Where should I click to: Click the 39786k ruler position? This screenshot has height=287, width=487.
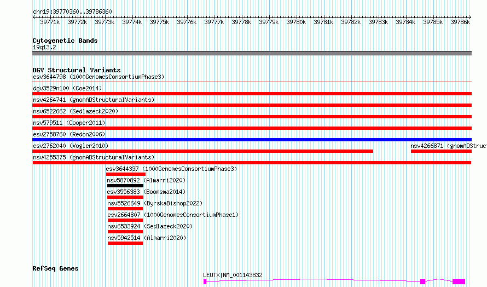click(x=460, y=22)
